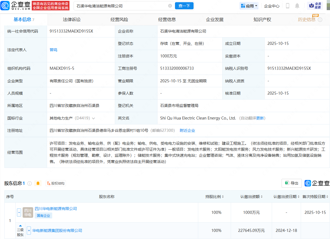Open the mobile phone app icon
The width and height of the screenshot is (330, 239).
[x=288, y=6]
